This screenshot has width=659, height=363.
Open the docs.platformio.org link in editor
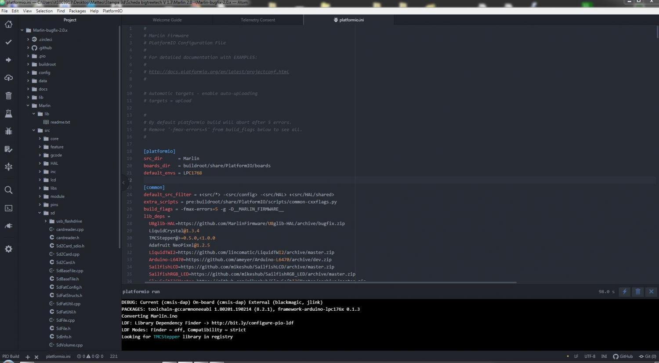pyautogui.click(x=219, y=72)
